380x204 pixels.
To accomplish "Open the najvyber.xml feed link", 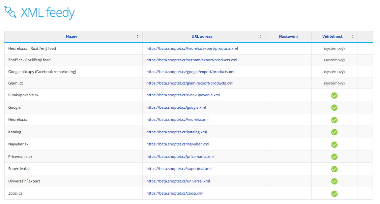I will click(x=178, y=144).
